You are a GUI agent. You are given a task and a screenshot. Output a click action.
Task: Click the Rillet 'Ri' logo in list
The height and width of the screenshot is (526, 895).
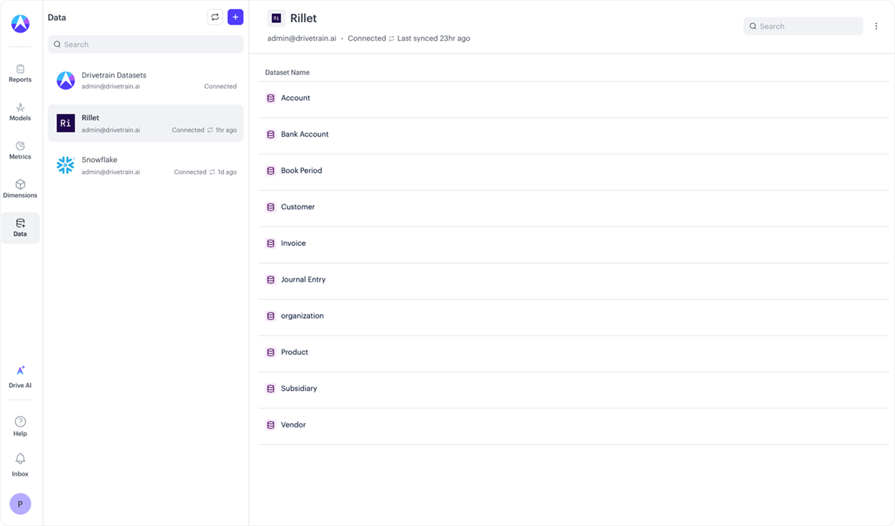(x=66, y=123)
